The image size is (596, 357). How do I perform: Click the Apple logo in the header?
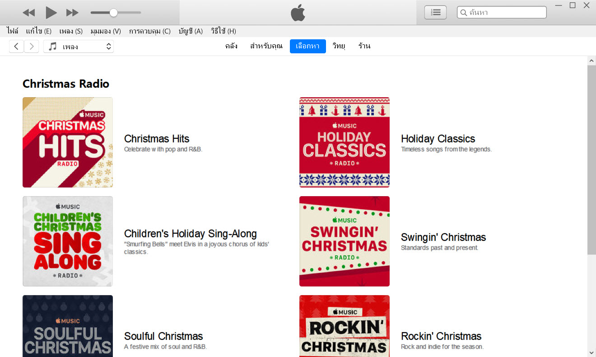pos(298,13)
